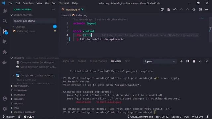Switch to the DEBUG CONSOLE tab
Screen dimensions: 212x119
pyautogui.click(x=98, y=61)
